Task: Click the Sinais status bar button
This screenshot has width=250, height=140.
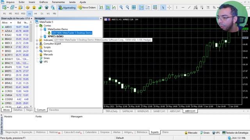Action: point(205,133)
